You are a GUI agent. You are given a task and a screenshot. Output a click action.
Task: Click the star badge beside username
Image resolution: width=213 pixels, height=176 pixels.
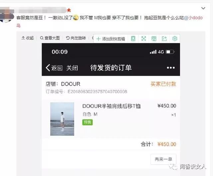pos(69,10)
